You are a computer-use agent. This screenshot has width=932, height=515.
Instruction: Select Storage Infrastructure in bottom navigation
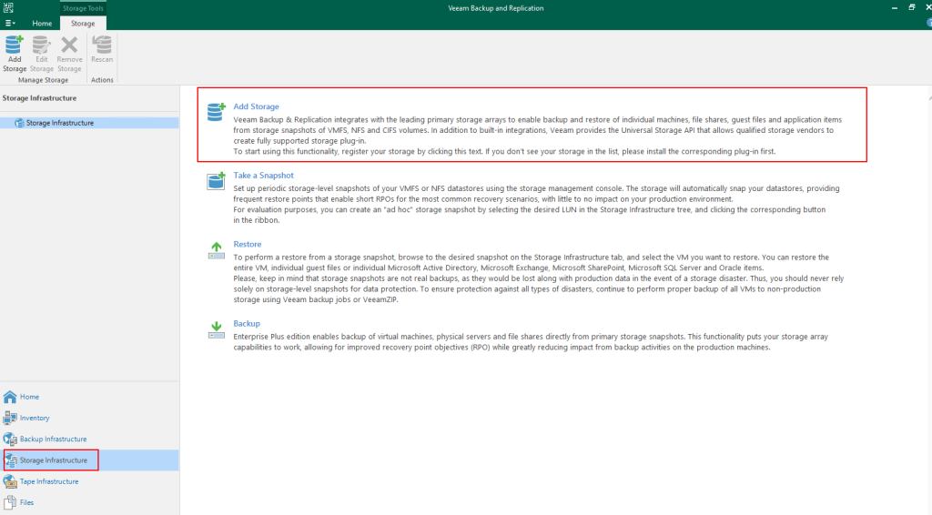(89, 460)
